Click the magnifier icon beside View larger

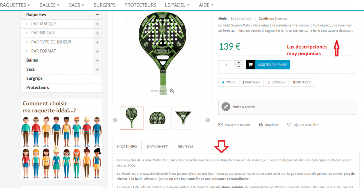[172, 91]
